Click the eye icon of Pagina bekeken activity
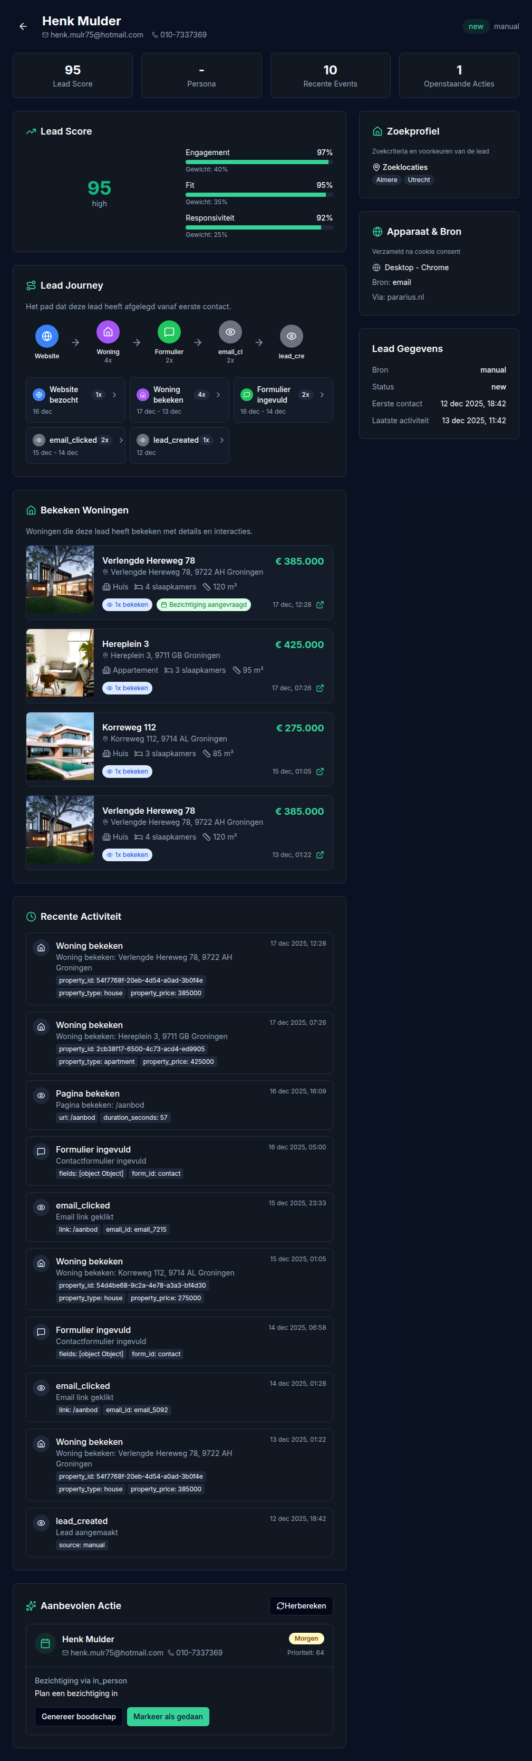The width and height of the screenshot is (532, 1761). (x=41, y=1096)
